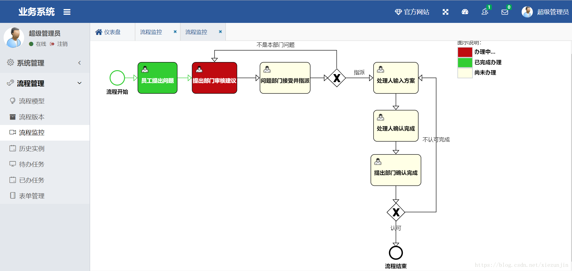Click the fullscreen expand icon in header
The width and height of the screenshot is (572, 271).
pos(445,12)
